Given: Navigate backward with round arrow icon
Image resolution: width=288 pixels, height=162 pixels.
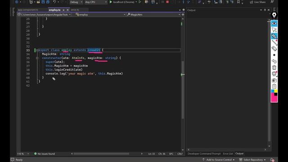Looking at the screenshot, I should pyautogui.click(x=17, y=2).
